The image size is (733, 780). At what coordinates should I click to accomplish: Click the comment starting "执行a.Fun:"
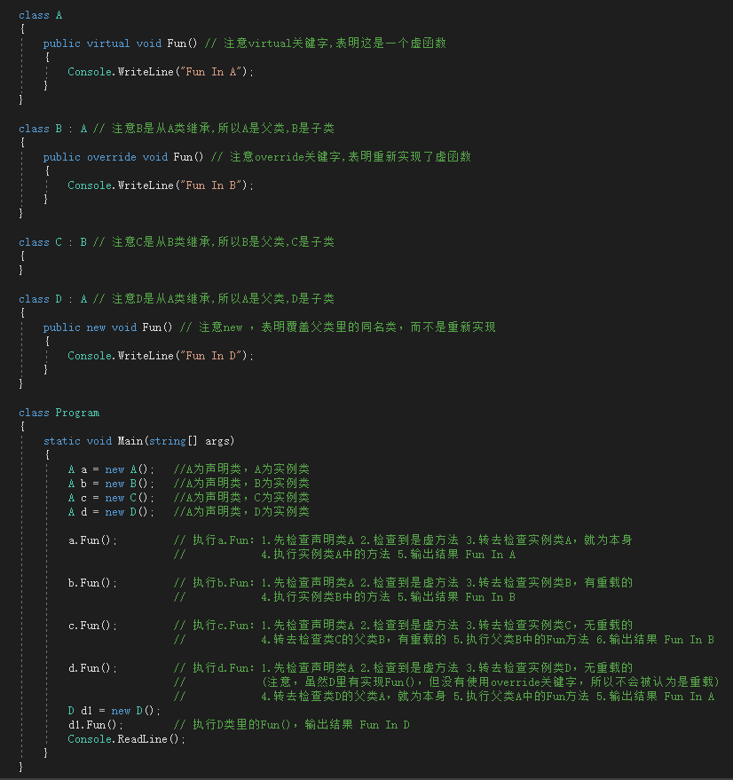[403, 540]
